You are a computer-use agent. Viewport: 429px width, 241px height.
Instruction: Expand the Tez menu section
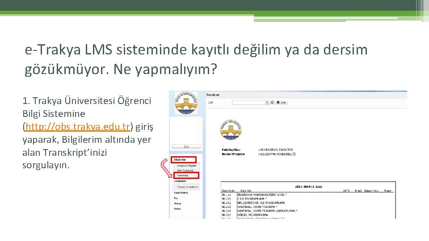[176, 198]
